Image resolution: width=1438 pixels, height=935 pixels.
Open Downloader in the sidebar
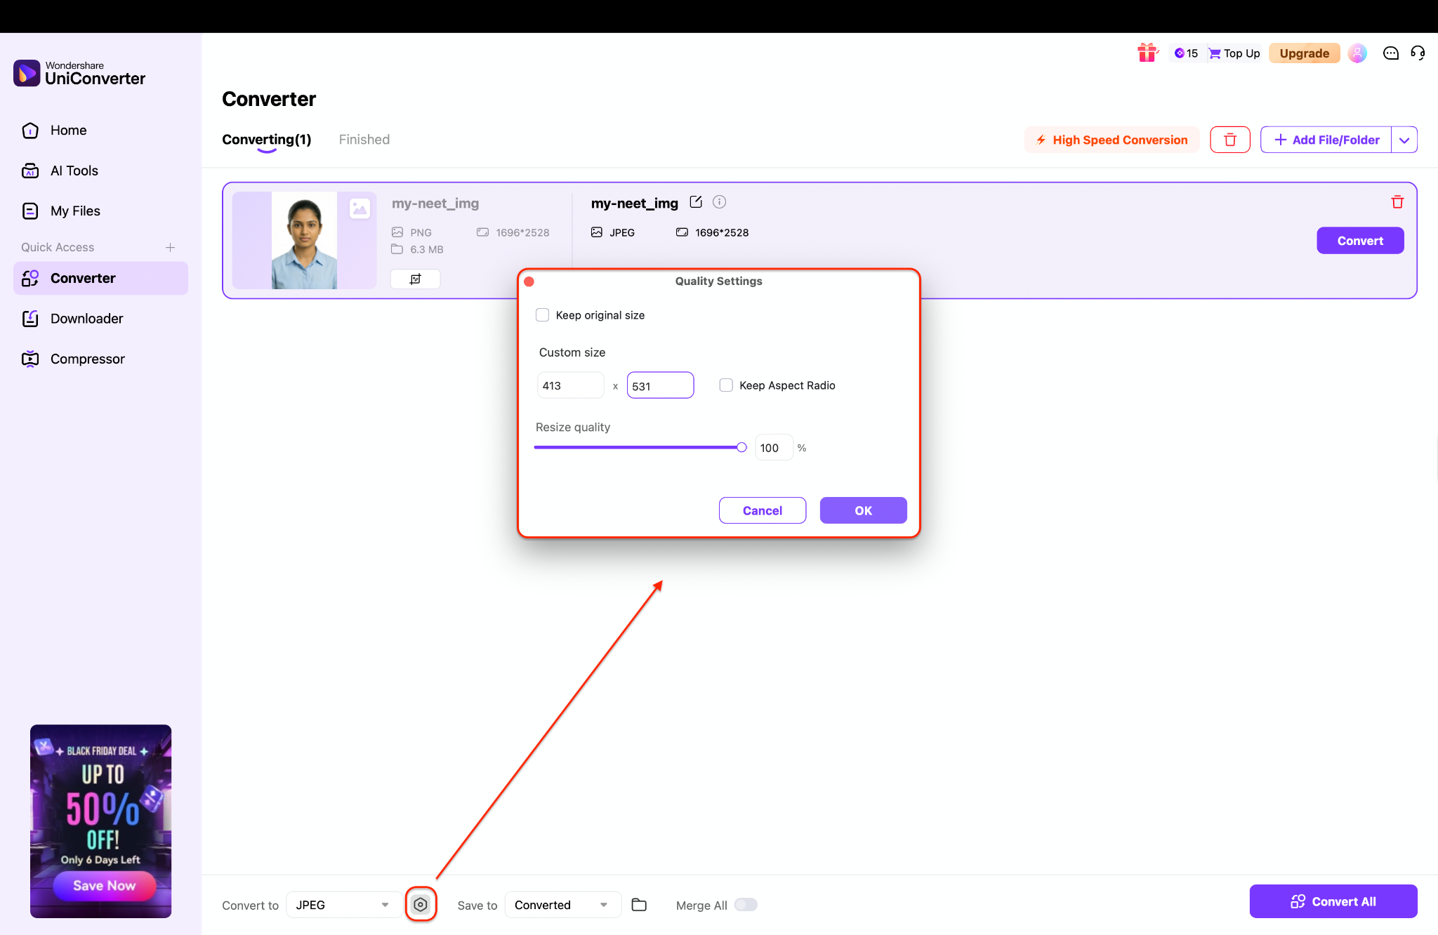86,319
